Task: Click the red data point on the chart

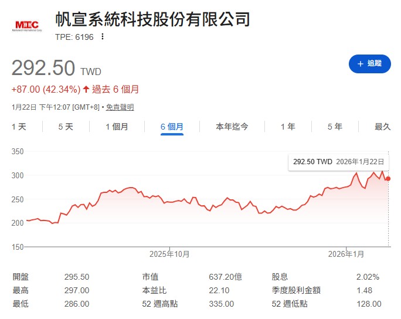Action: click(388, 179)
